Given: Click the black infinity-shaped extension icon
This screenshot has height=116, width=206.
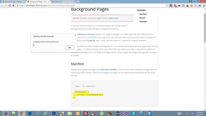Looking at the screenshot, I should [179, 5].
